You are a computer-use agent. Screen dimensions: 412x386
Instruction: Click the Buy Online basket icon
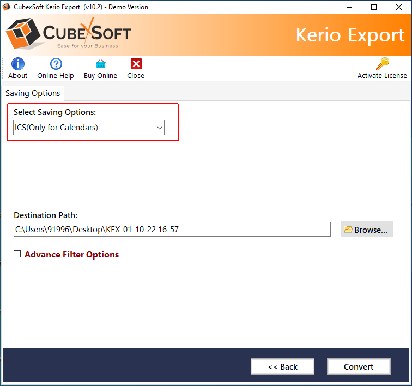(101, 64)
